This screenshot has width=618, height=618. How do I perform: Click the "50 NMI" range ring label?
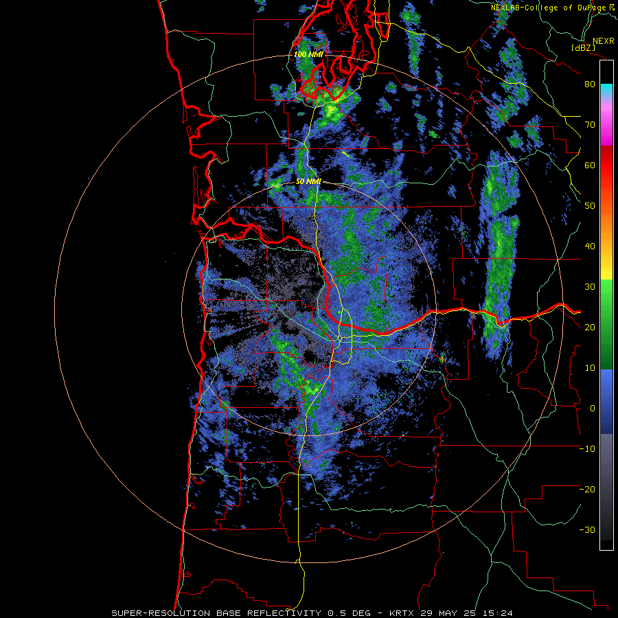click(308, 182)
